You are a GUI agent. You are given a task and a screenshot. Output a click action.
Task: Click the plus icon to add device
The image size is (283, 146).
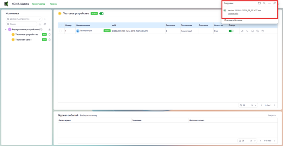point(45,19)
